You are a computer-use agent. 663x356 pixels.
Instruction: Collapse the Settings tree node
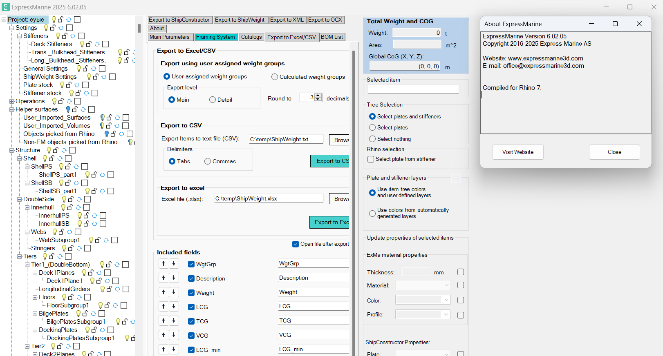pos(11,28)
